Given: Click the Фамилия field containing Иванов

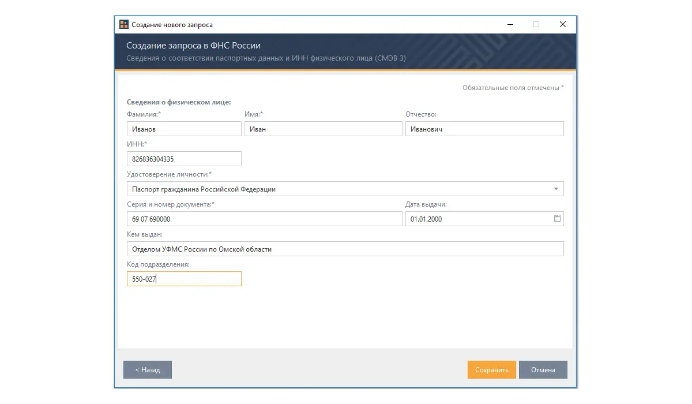Looking at the screenshot, I should [184, 129].
